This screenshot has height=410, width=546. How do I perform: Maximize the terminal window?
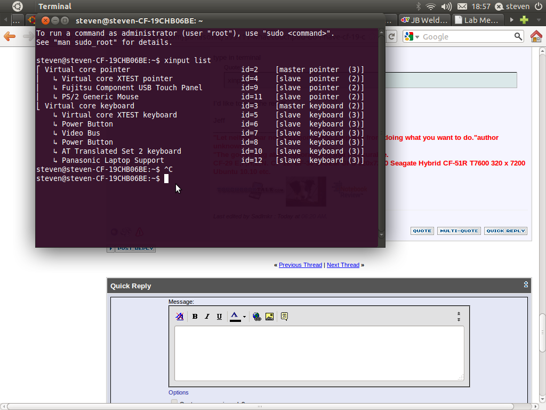click(x=65, y=21)
